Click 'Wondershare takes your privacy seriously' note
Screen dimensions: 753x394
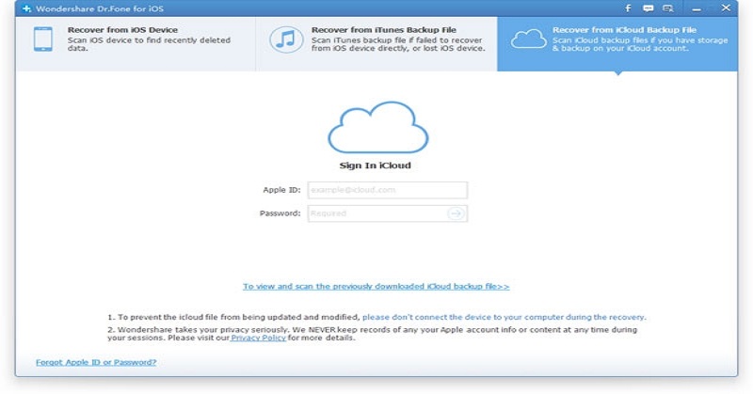372,334
